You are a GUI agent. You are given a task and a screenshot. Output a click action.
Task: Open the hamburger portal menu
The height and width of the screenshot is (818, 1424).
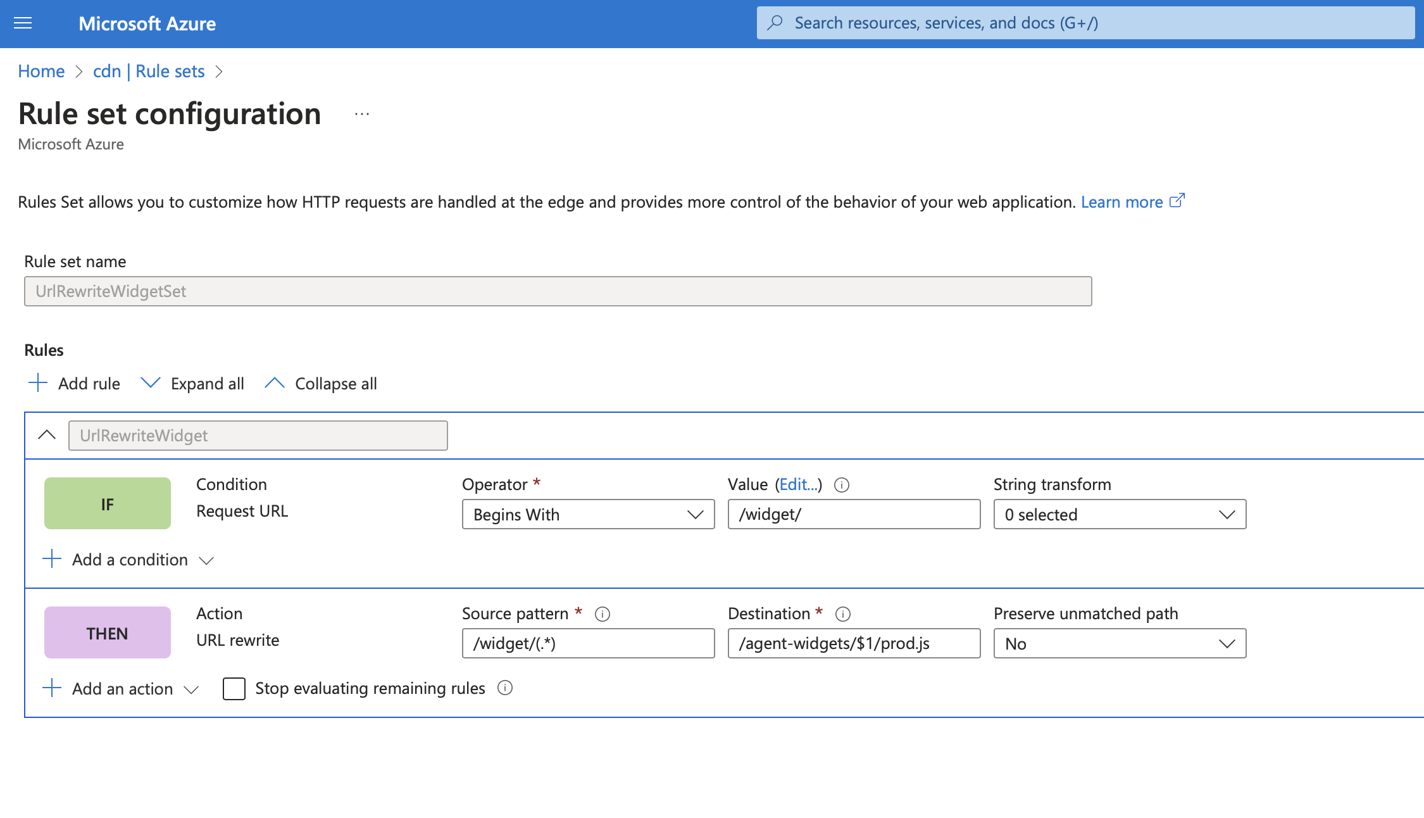[x=23, y=23]
